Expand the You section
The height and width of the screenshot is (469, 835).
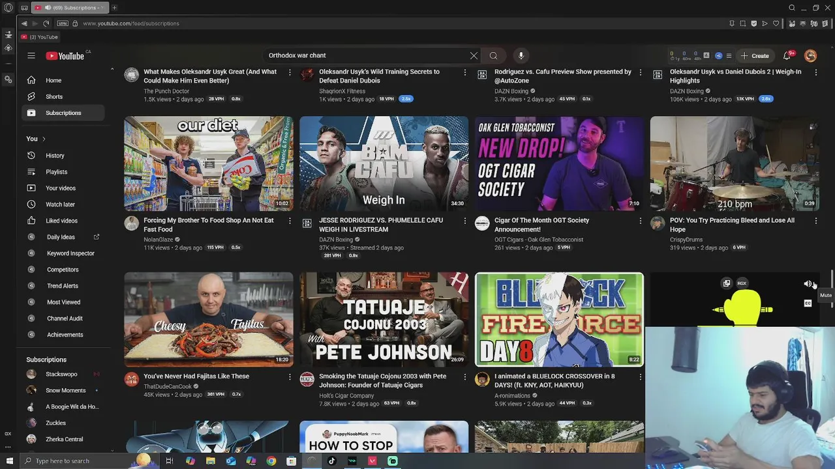[36, 139]
